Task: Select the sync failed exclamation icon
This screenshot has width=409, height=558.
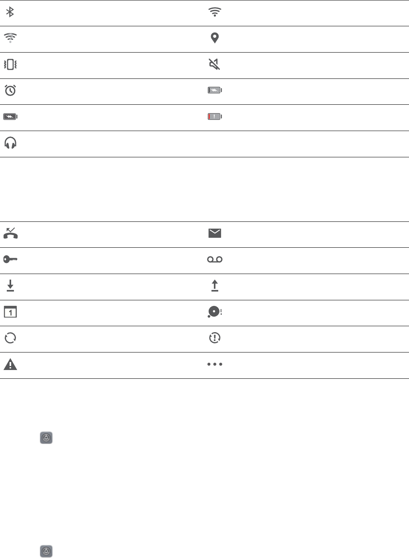Action: click(215, 338)
